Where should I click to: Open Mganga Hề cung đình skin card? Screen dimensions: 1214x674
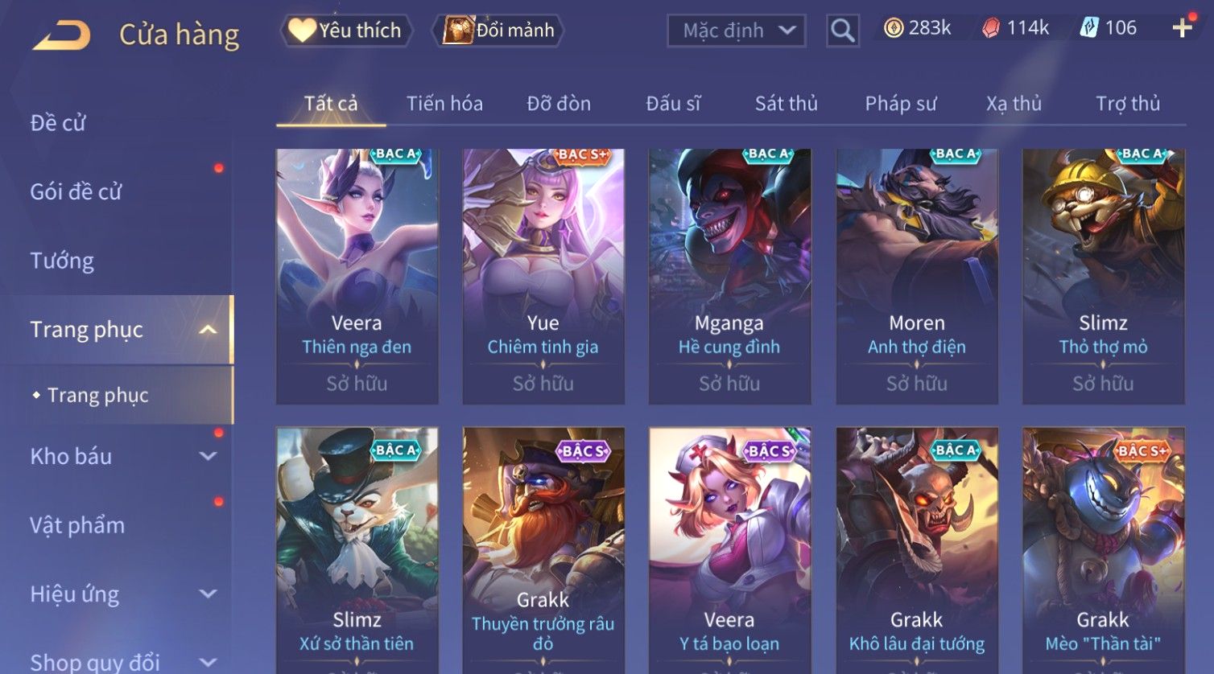tap(729, 276)
